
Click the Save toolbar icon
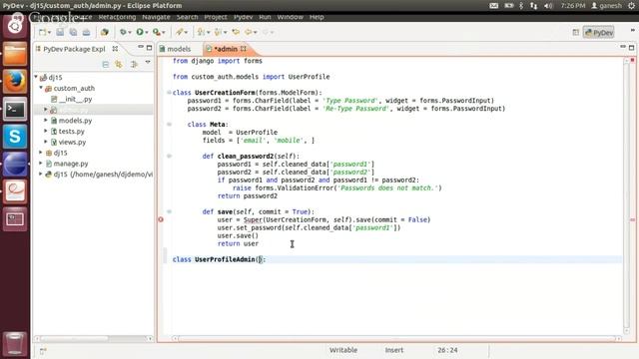pyautogui.click(x=60, y=32)
